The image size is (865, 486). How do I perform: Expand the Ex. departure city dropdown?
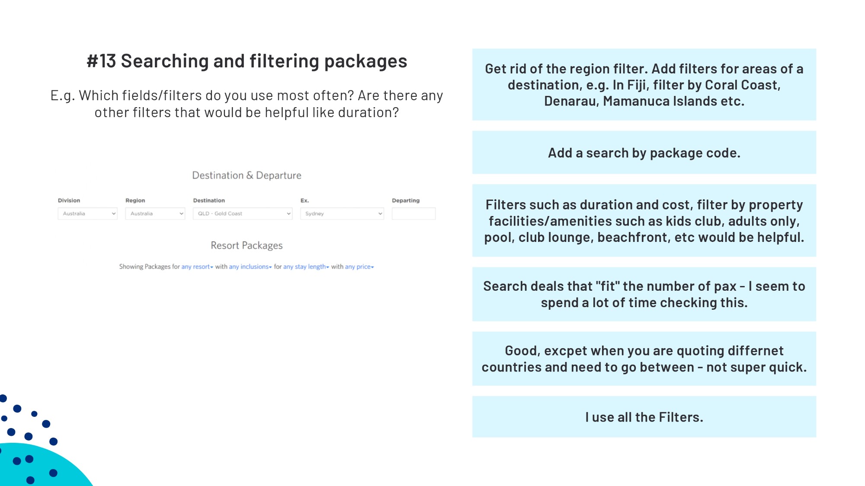point(342,213)
